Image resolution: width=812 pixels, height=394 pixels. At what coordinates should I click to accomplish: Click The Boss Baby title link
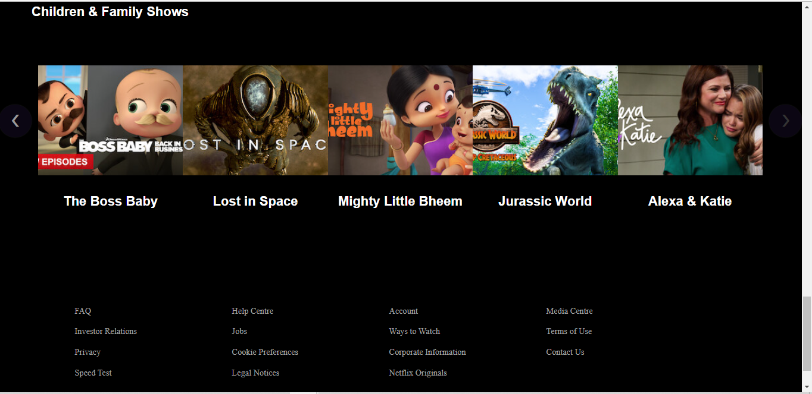point(110,201)
